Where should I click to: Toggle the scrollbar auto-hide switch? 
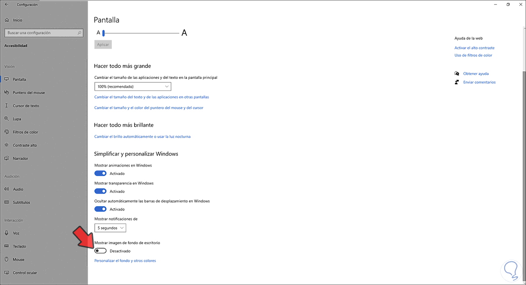click(x=100, y=209)
